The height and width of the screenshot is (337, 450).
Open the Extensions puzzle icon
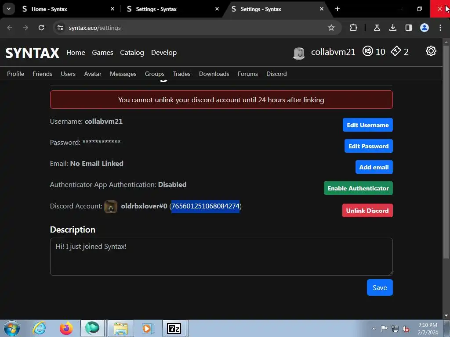click(x=354, y=28)
